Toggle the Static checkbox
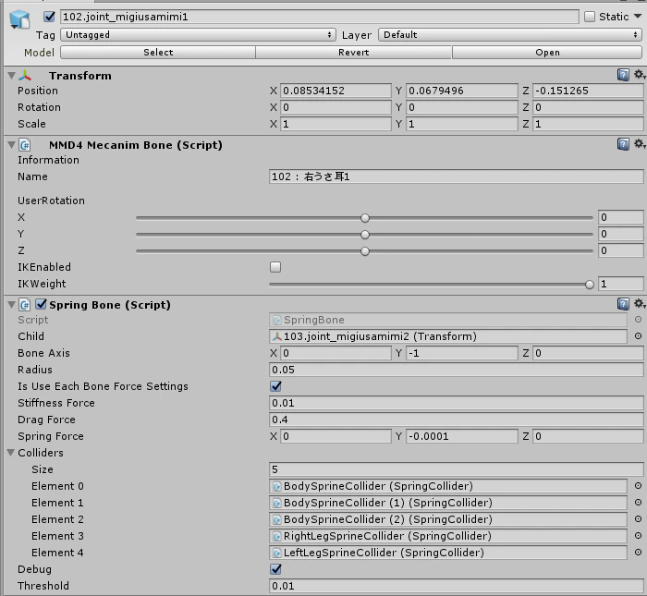Screen dimensions: 647x596 pyautogui.click(x=590, y=17)
